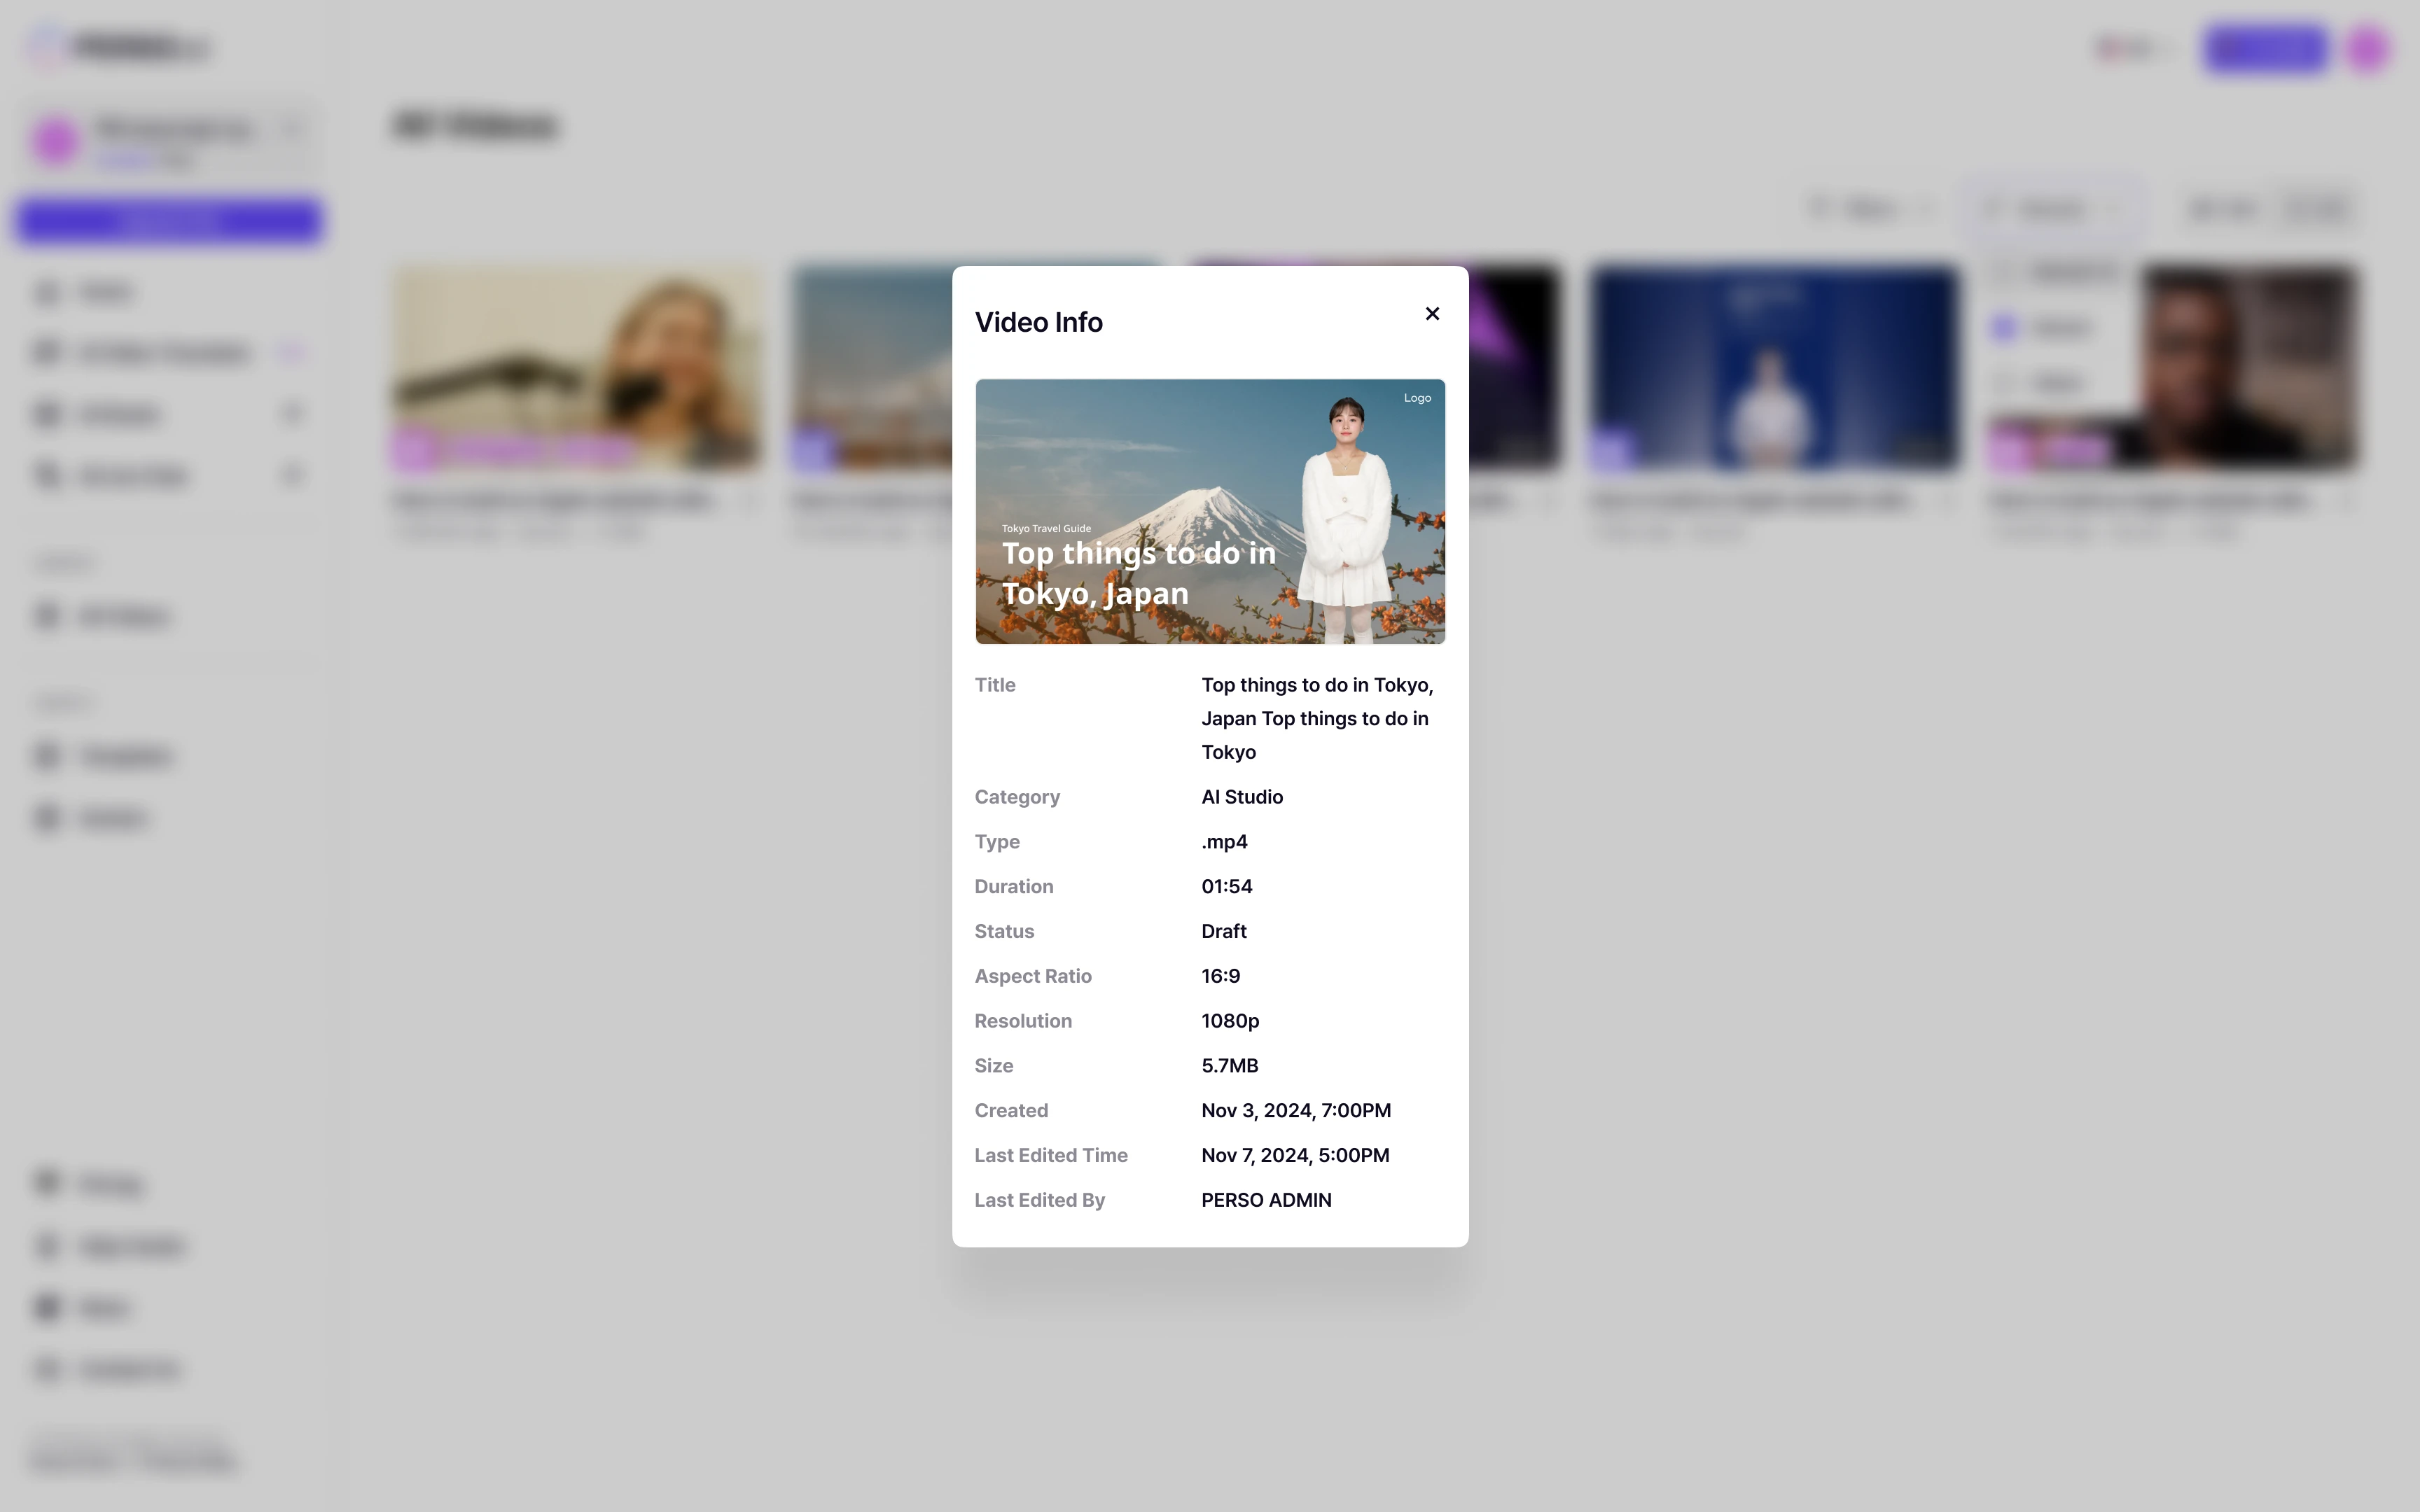
Task: Click the 'Status' field label
Action: point(1004,931)
